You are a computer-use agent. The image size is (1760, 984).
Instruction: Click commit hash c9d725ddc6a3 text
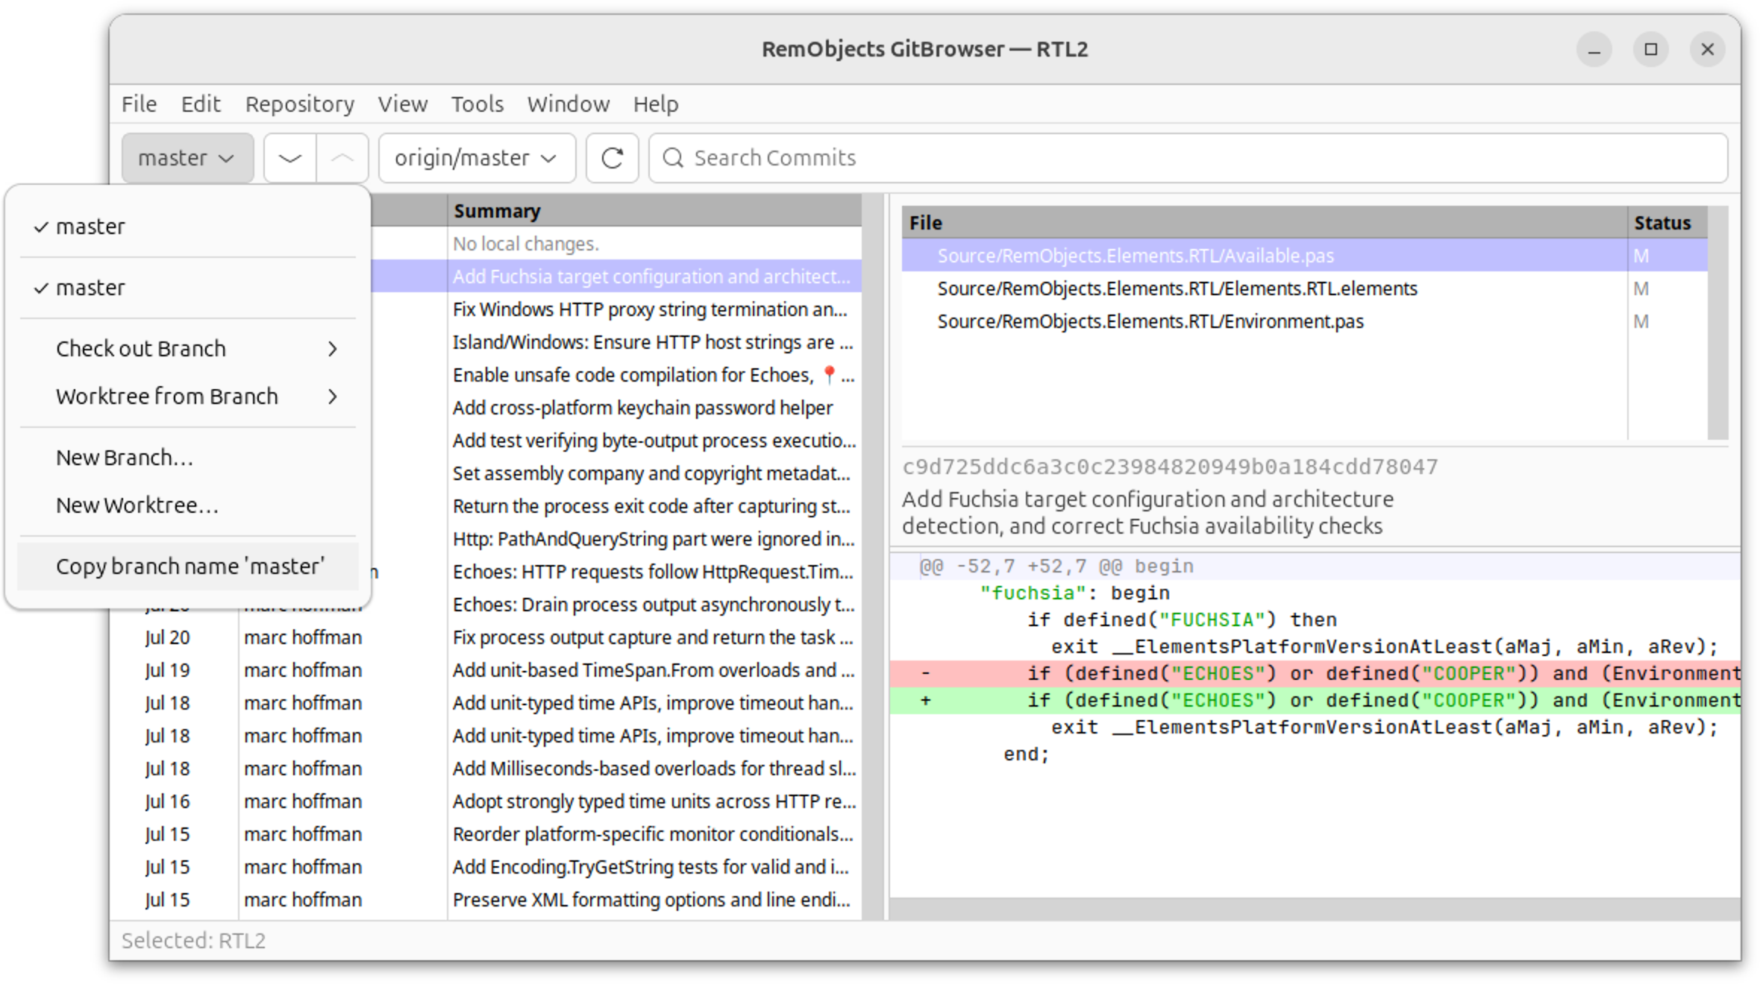(1170, 467)
